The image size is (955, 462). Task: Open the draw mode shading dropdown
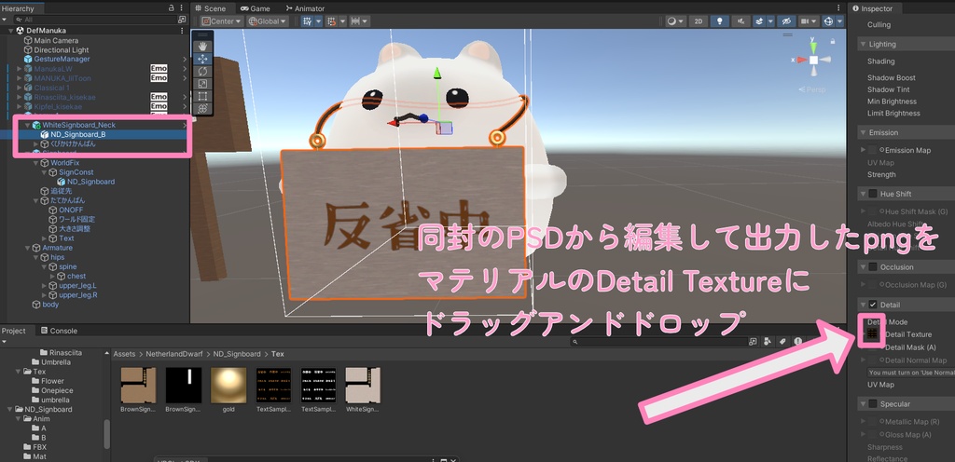point(674,21)
